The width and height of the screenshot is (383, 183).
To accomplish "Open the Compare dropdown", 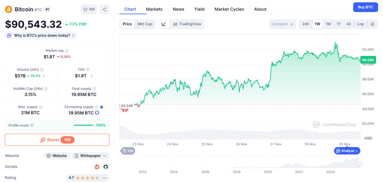I will [282, 24].
